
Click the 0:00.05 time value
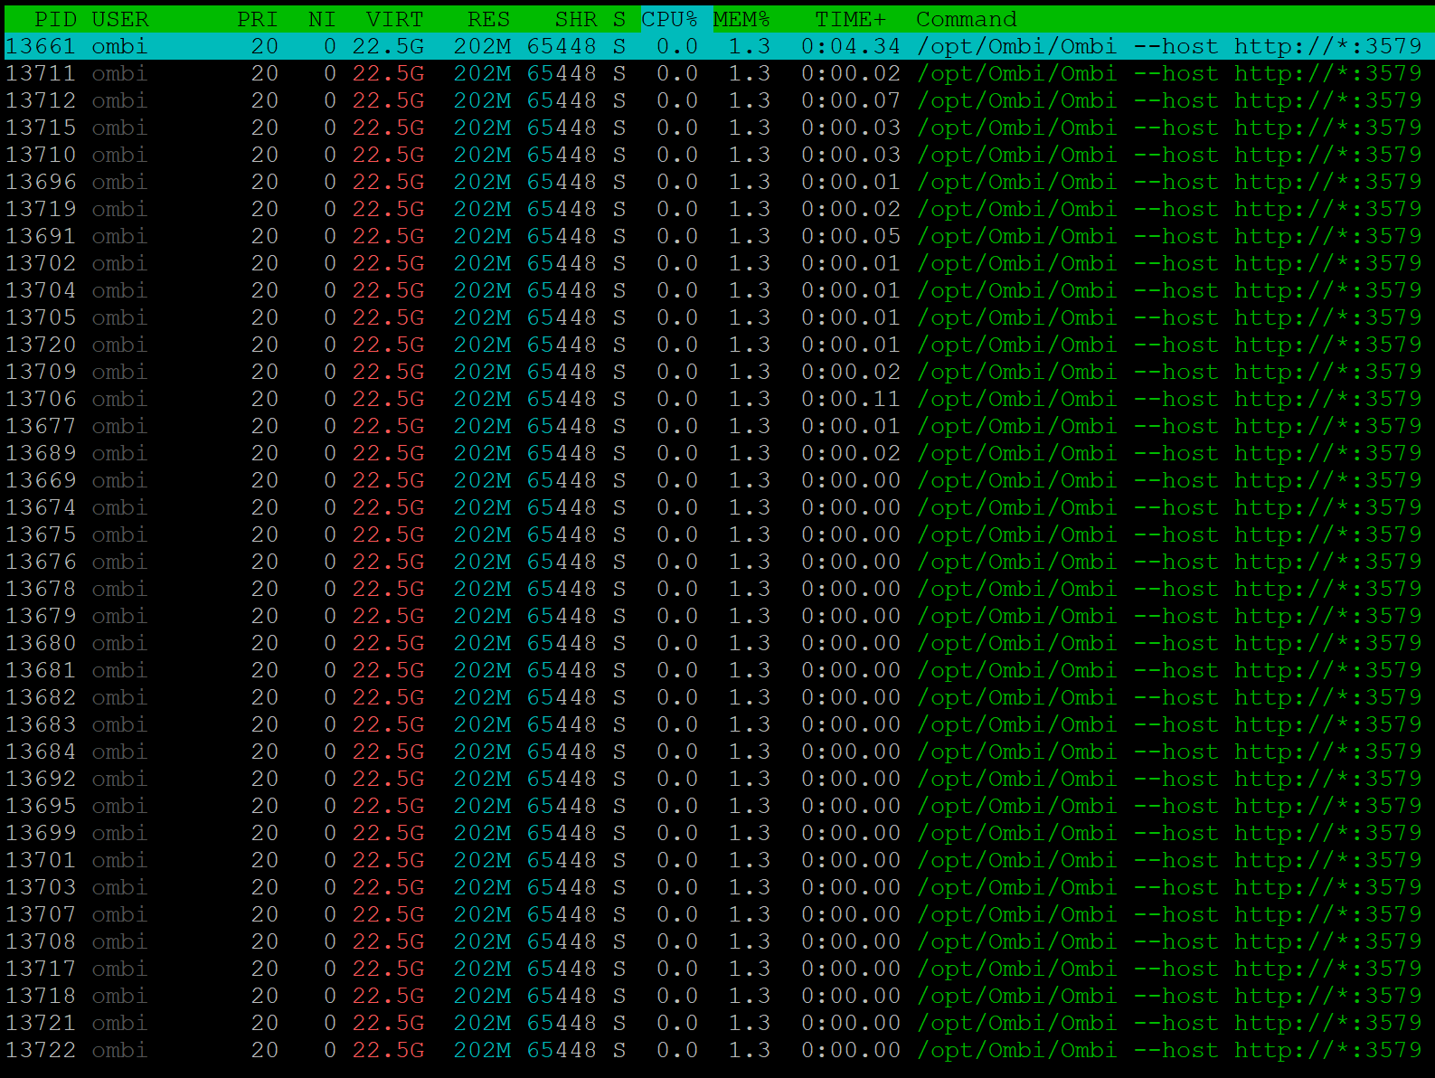[851, 236]
